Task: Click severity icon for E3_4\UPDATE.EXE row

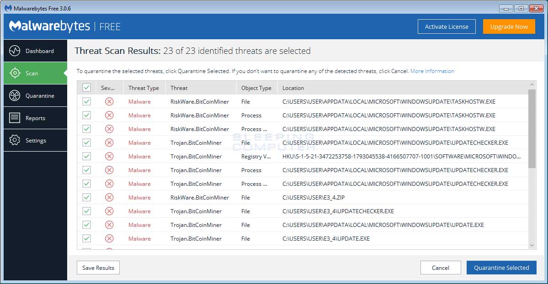Action: click(x=109, y=239)
